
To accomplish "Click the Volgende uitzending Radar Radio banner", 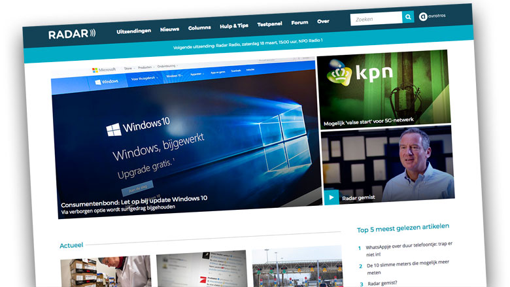I will [x=248, y=44].
